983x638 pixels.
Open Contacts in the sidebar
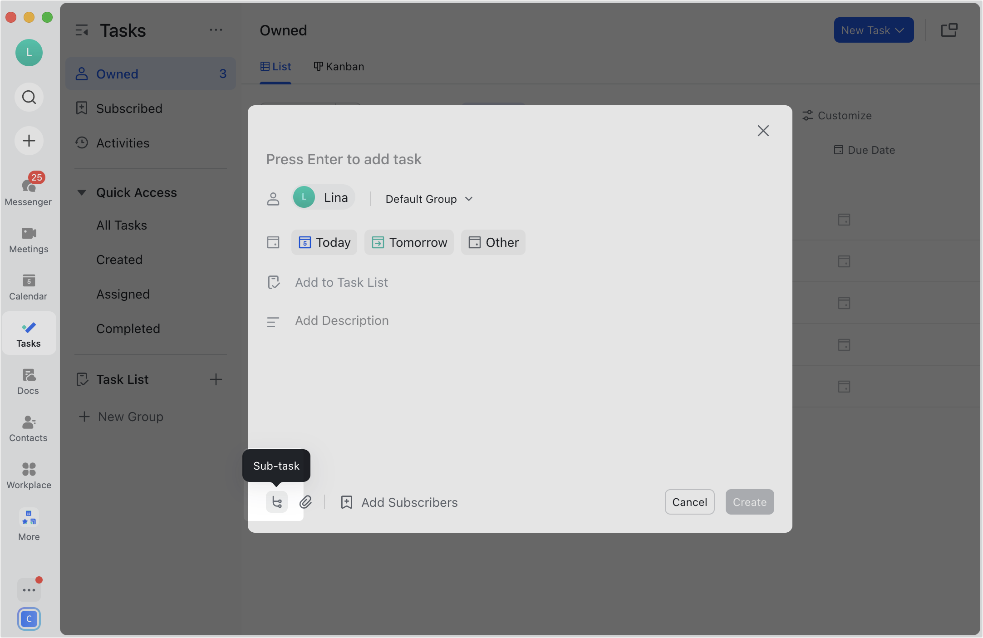(29, 427)
